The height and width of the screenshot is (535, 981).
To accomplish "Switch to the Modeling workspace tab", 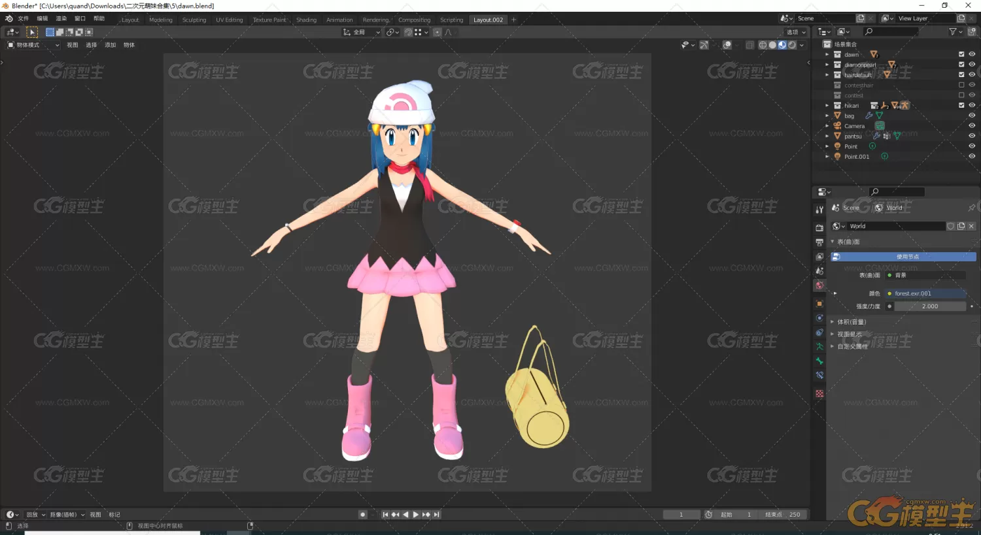I will coord(160,20).
